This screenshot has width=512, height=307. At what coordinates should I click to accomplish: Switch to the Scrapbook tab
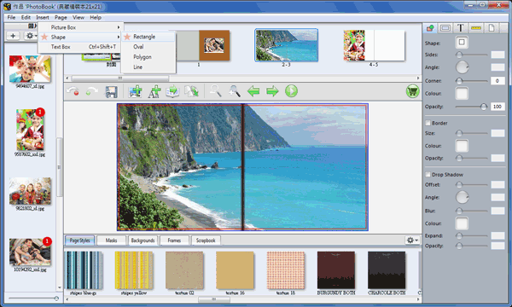[206, 240]
